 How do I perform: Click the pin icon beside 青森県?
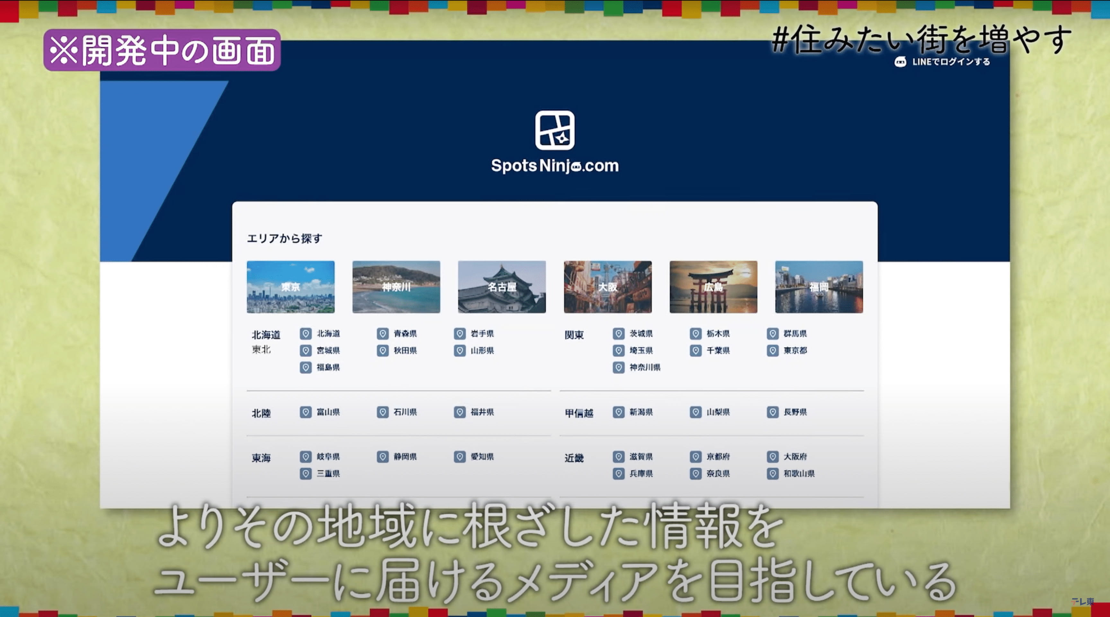[x=383, y=334]
